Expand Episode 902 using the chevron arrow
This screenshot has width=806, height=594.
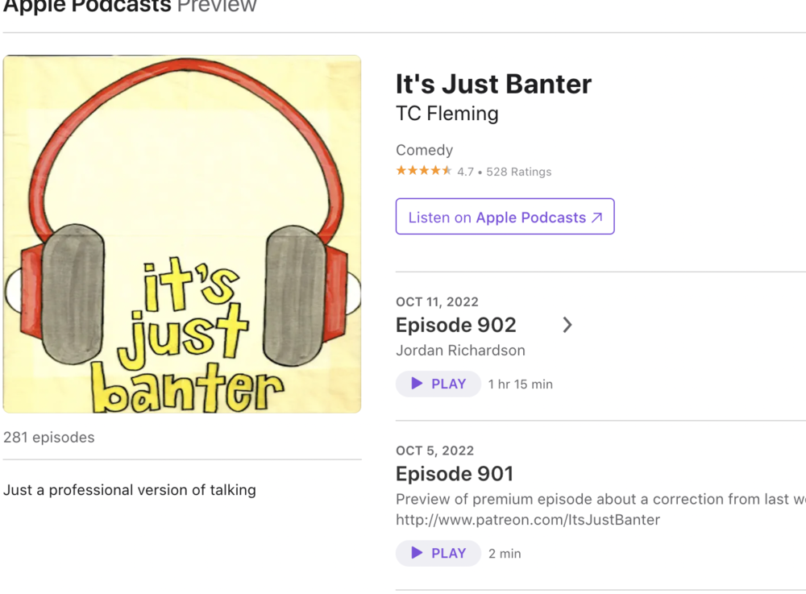coord(567,325)
